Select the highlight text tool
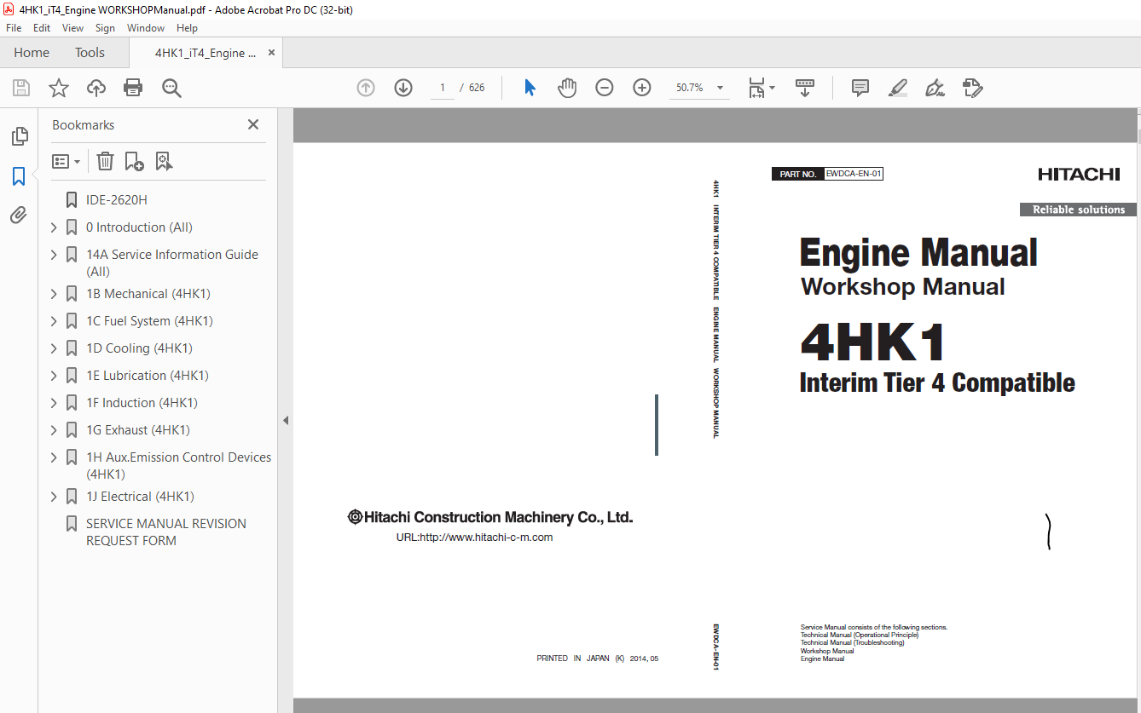The height and width of the screenshot is (713, 1141). click(897, 88)
